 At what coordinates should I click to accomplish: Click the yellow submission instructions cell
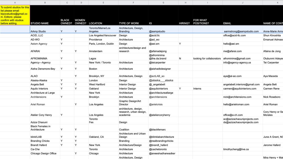15,15
